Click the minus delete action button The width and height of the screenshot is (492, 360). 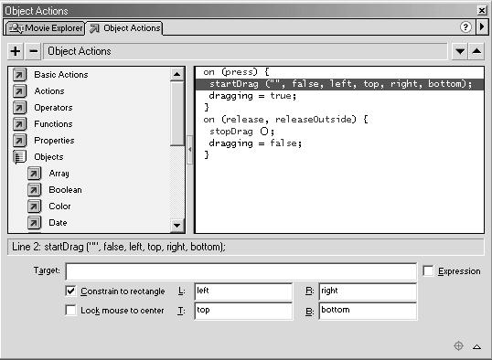coord(33,51)
